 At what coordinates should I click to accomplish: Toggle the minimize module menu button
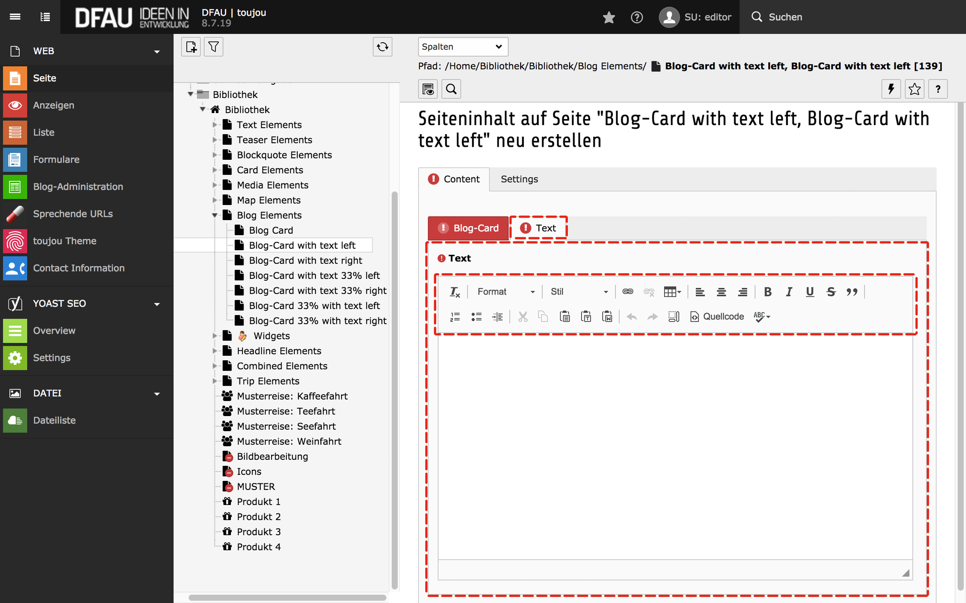pos(15,17)
